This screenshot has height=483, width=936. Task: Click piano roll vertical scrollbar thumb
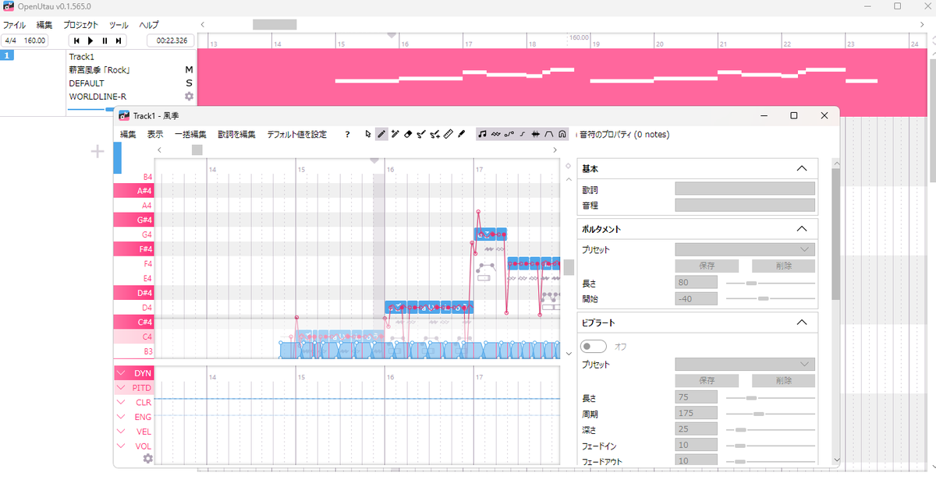click(569, 267)
